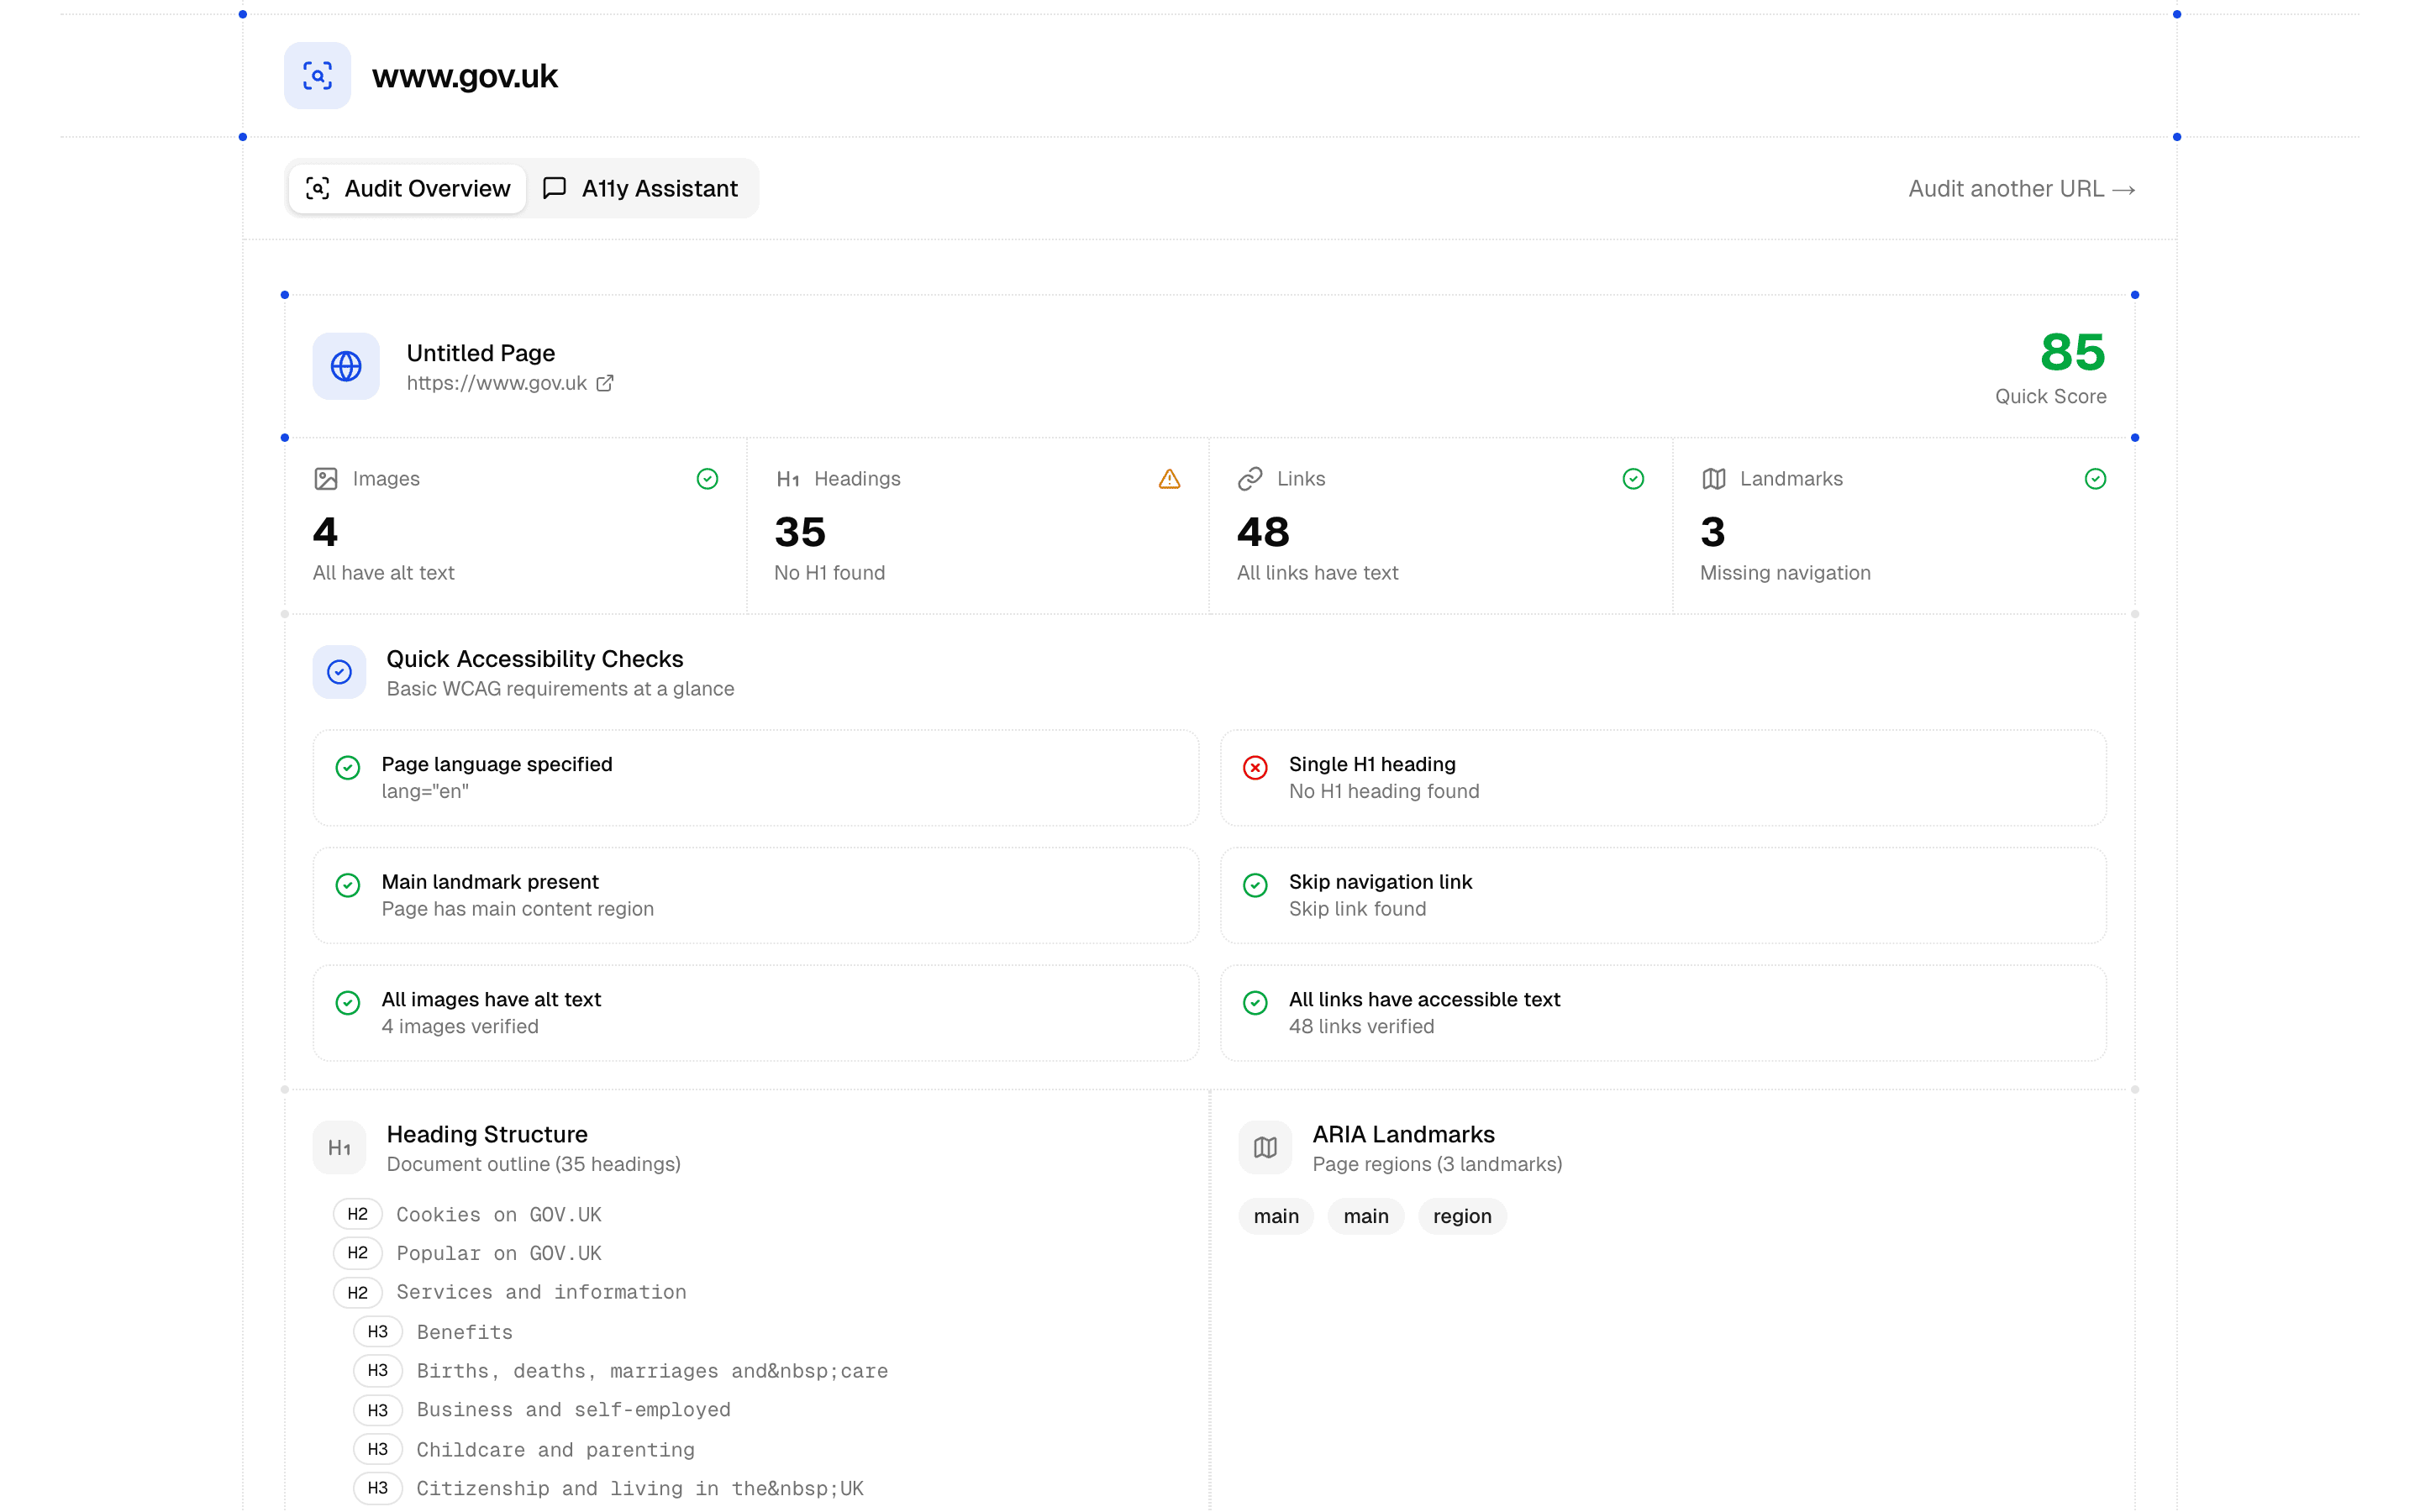Click the Images panel icon
Screen dimensions: 2420x1512
click(x=326, y=479)
